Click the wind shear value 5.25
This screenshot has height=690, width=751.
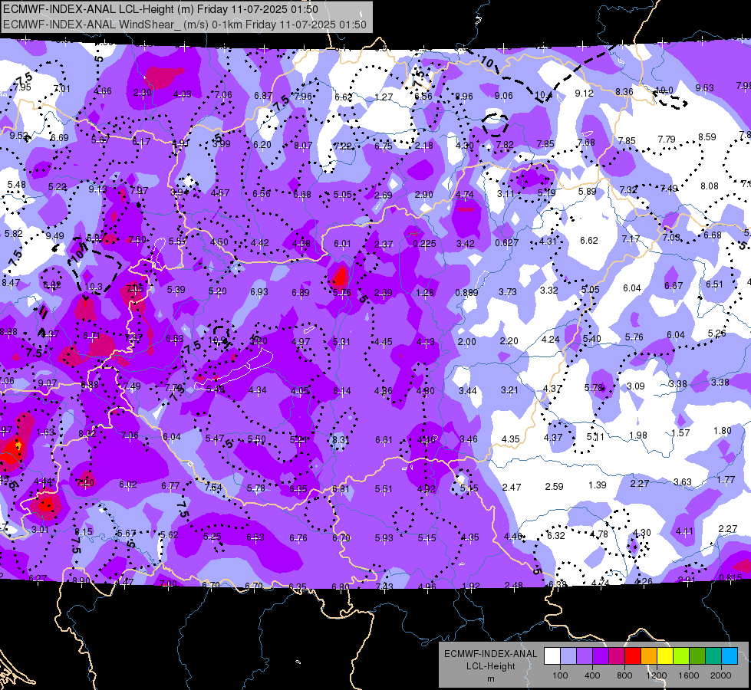[x=212, y=537]
